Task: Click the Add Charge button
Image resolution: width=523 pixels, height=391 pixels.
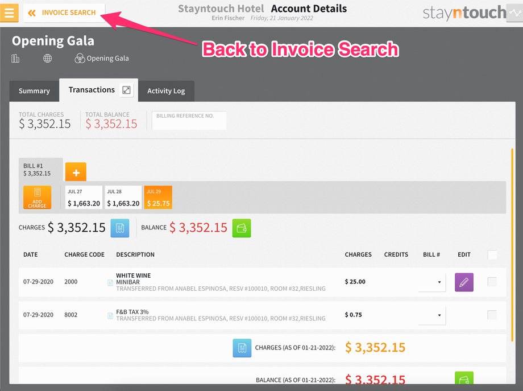Action: 38,197
